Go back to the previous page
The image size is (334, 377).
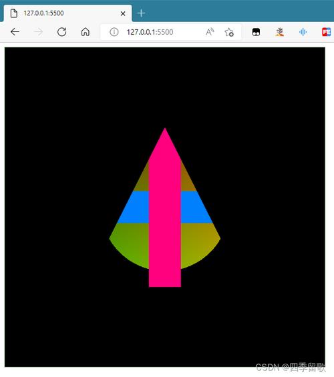[x=15, y=32]
